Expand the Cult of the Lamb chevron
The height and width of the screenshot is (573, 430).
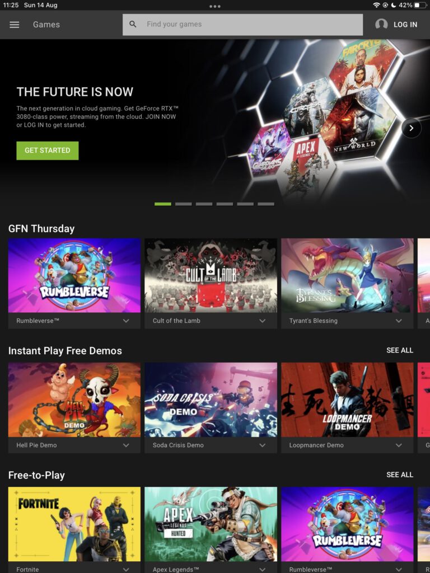tap(262, 321)
